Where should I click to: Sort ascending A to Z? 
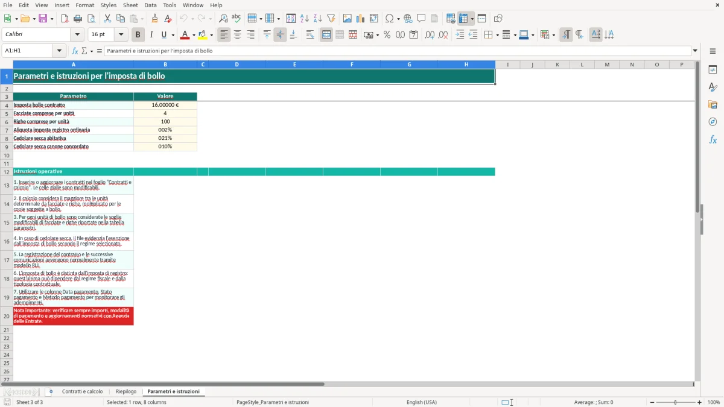[305, 19]
